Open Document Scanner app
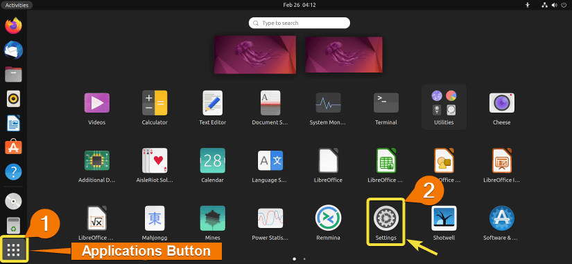572x264 pixels. (x=270, y=102)
